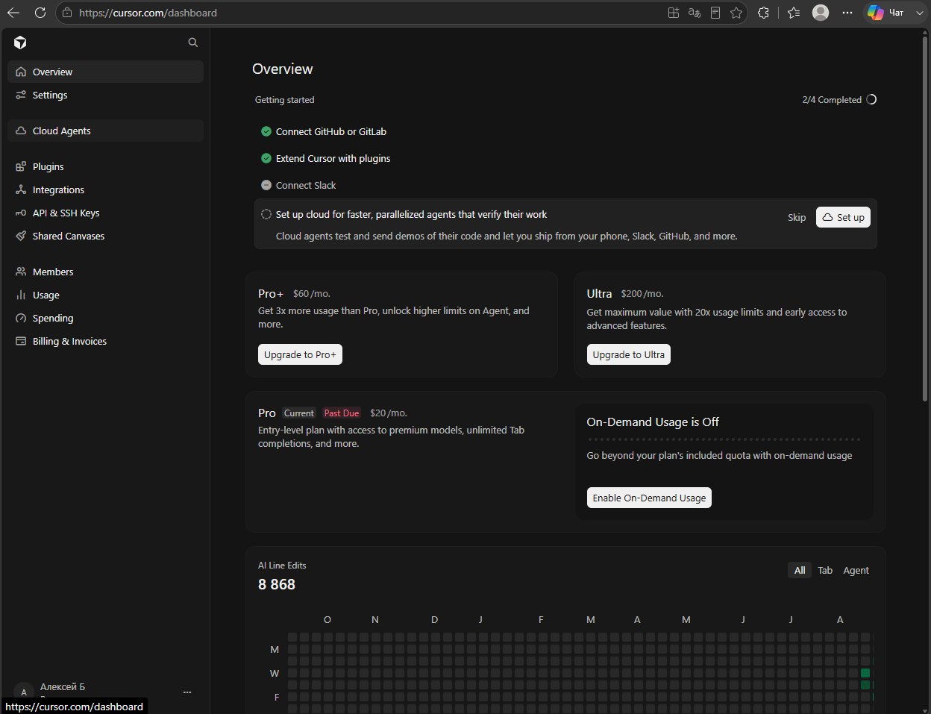Open Plugins from the sidebar
This screenshot has height=714, width=931.
105,166
